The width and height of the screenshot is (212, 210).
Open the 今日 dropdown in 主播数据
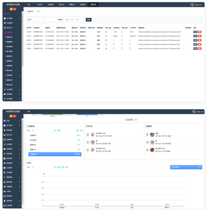(33, 130)
